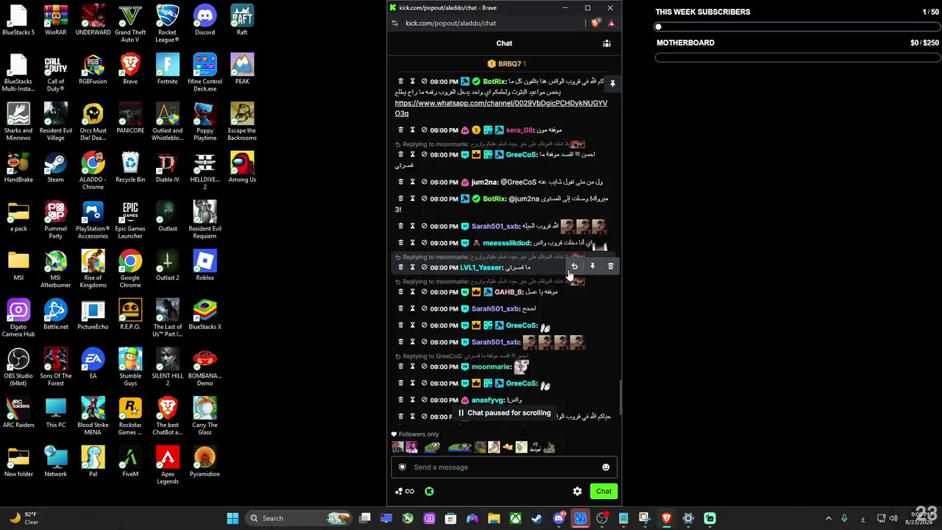Click 'Followers only' label

418,434
